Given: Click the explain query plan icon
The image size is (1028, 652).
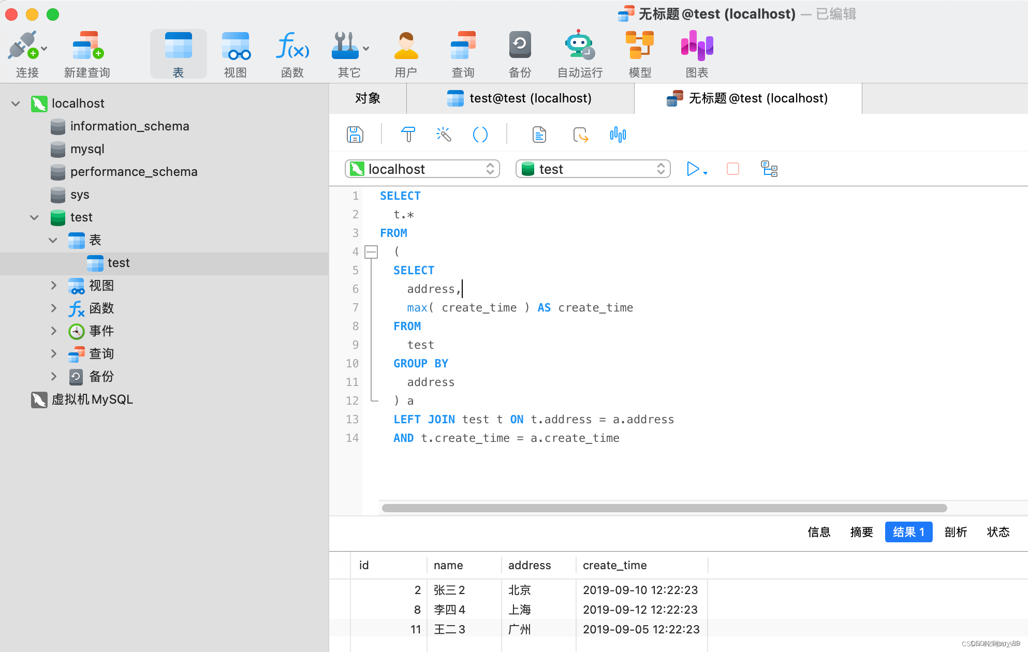Looking at the screenshot, I should click(769, 169).
